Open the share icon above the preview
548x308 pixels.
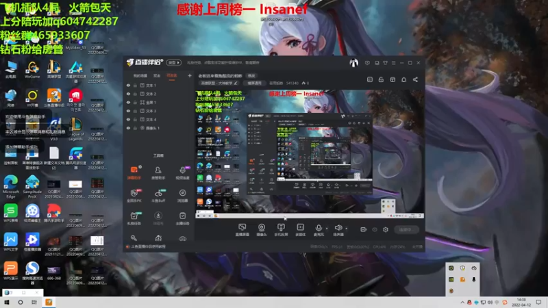click(x=415, y=79)
